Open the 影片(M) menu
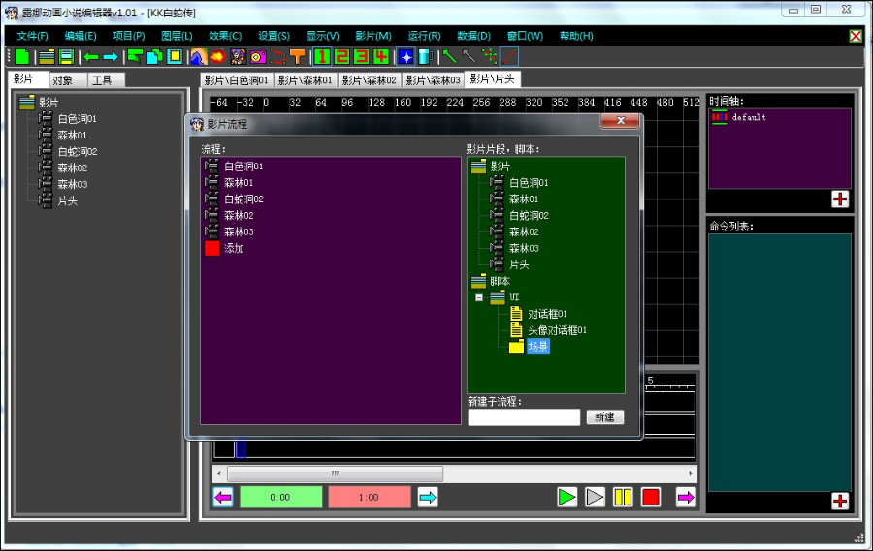The width and height of the screenshot is (873, 551). (372, 36)
